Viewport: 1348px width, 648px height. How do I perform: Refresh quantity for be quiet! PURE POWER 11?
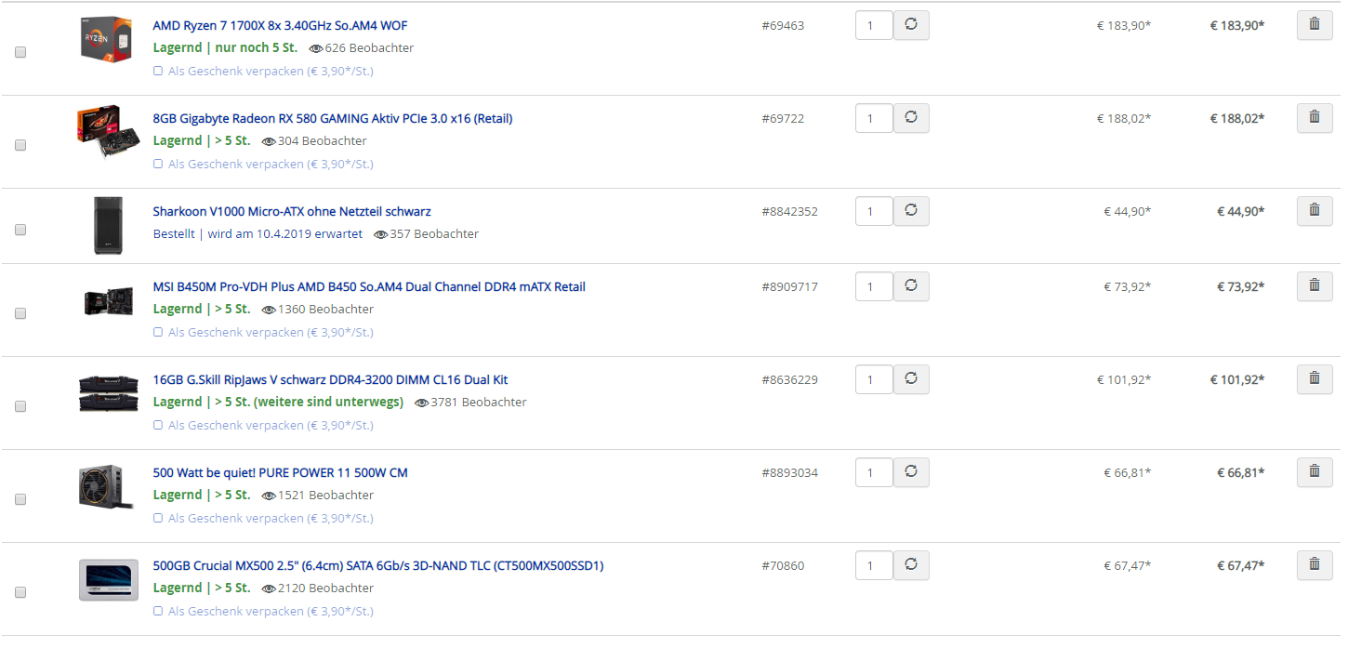point(911,472)
